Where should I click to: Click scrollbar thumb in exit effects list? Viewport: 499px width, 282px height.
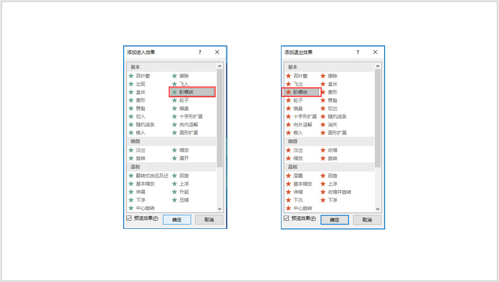point(378,118)
